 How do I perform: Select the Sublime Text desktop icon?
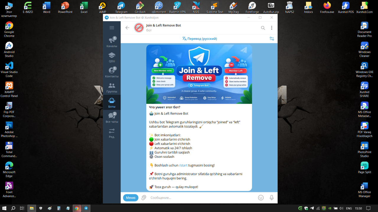tap(215, 8)
